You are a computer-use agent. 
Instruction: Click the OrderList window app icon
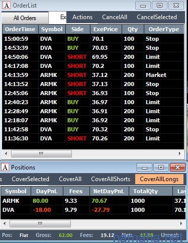click(x=7, y=5)
